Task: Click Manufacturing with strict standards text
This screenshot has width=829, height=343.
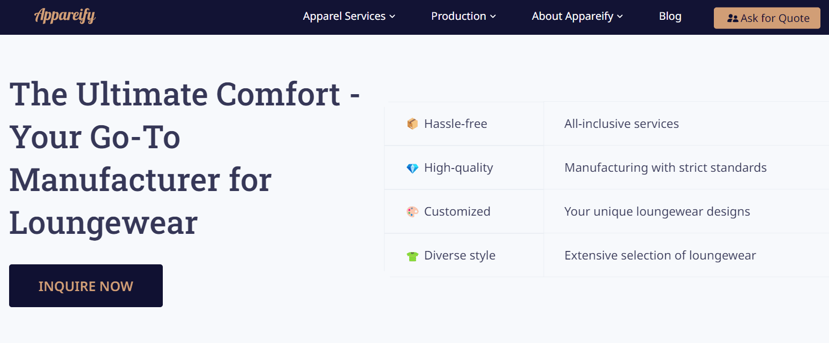Action: [x=666, y=167]
